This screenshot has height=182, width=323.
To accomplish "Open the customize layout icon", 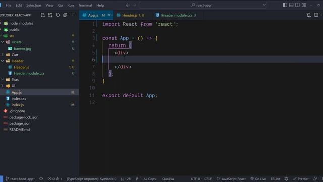I will pos(304,5).
